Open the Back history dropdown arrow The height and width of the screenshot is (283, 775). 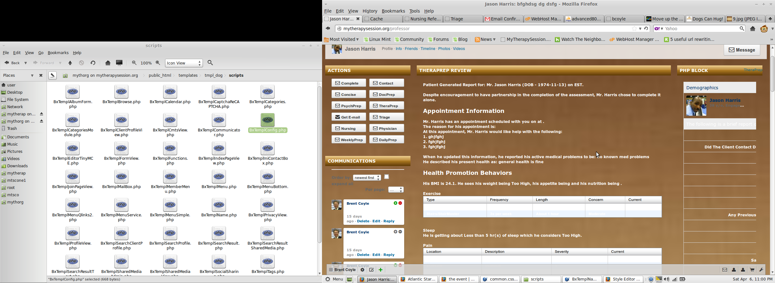26,63
